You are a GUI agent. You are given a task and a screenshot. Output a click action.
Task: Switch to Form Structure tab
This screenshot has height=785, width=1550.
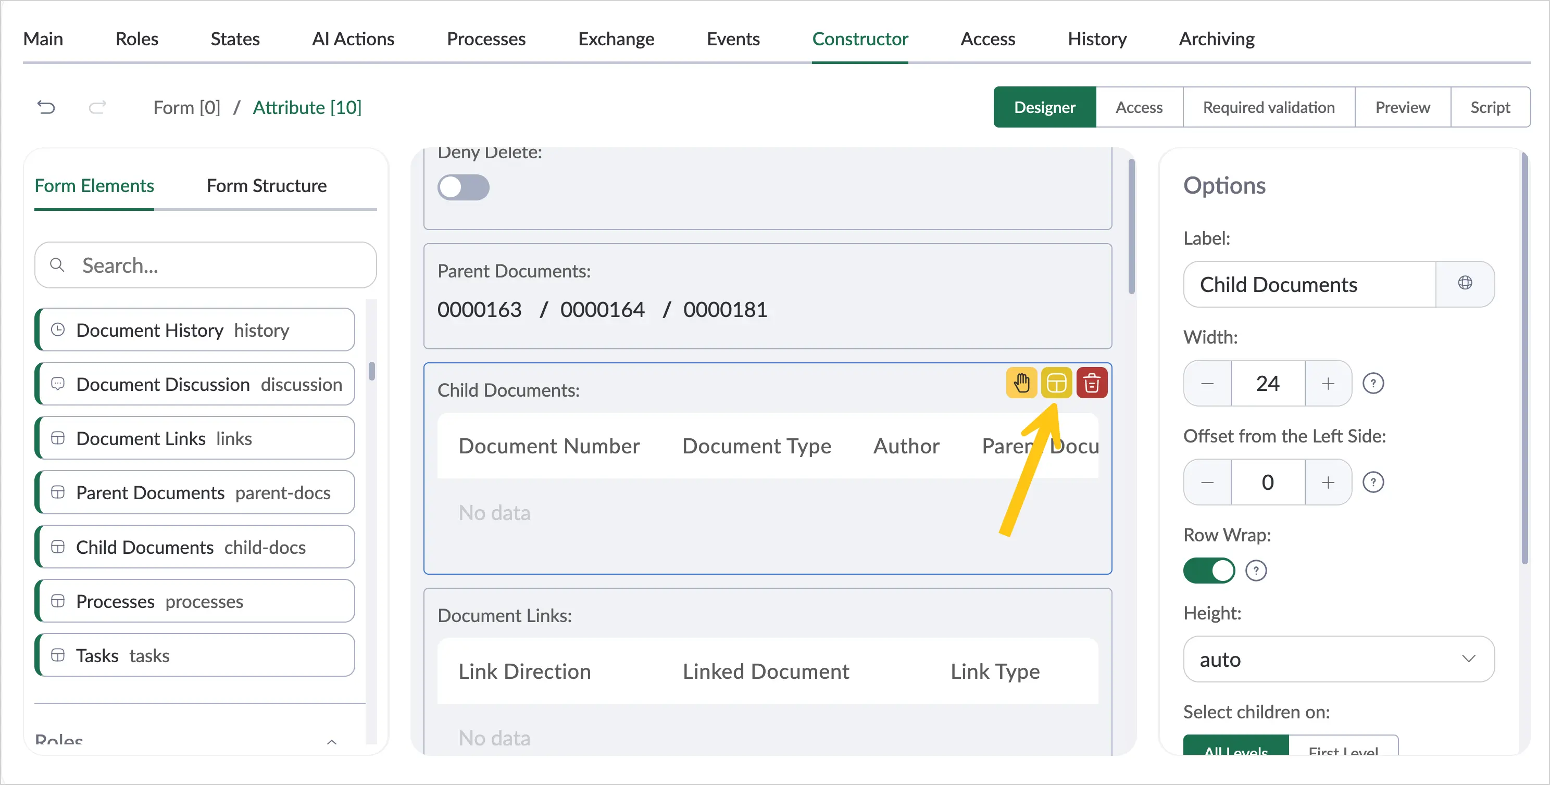(x=266, y=185)
